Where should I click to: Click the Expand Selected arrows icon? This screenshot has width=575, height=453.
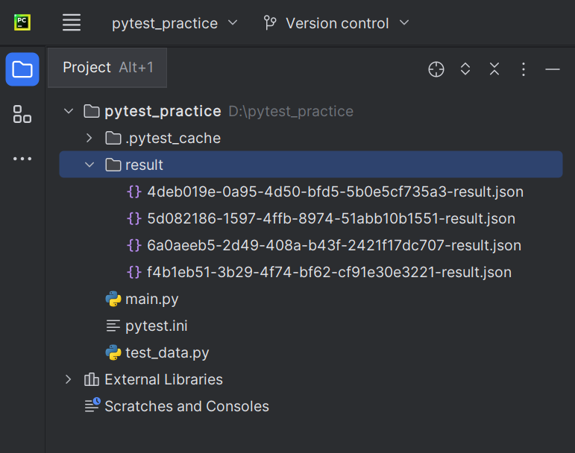tap(465, 69)
